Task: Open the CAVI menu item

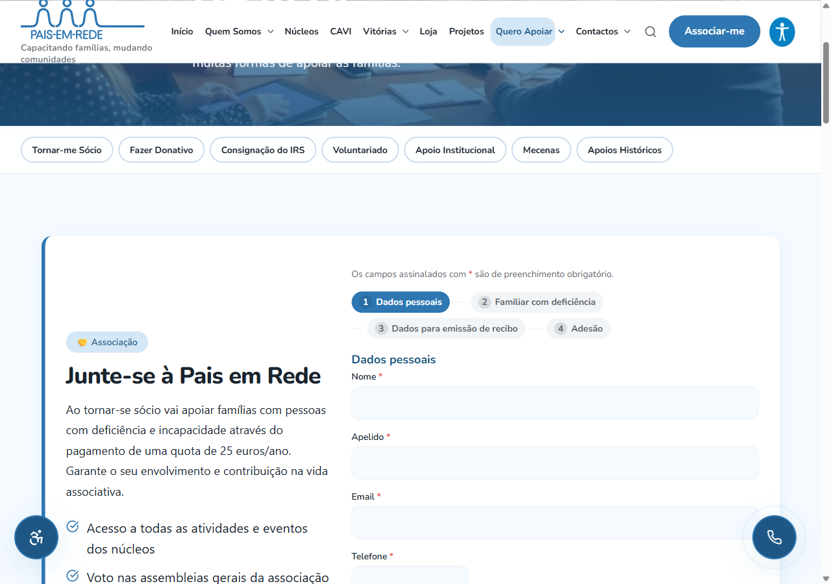Action: [x=341, y=32]
